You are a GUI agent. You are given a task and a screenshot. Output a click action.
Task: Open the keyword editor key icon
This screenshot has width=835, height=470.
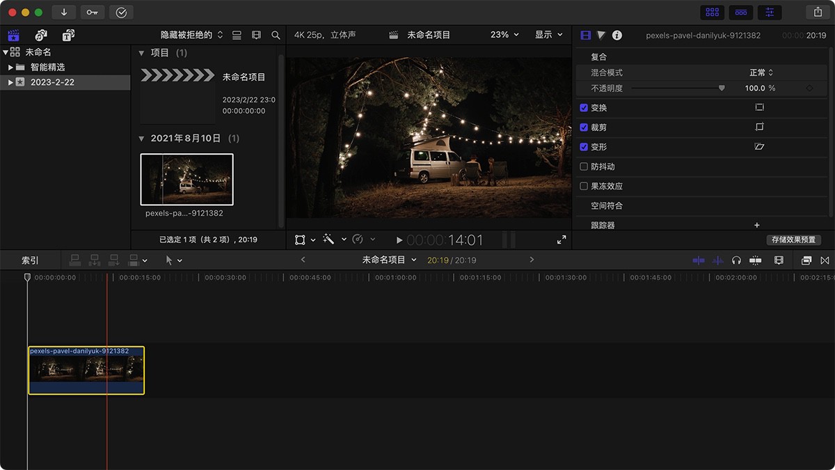[x=93, y=13]
